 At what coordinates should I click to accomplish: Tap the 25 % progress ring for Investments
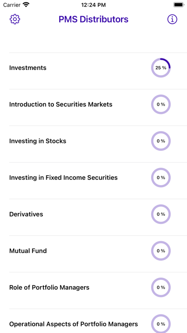(x=161, y=68)
